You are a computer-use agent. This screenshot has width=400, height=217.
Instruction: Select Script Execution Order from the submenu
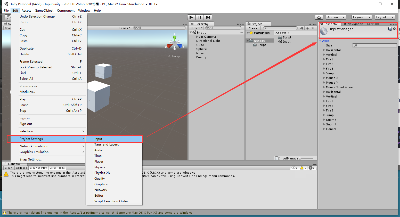[111, 201]
